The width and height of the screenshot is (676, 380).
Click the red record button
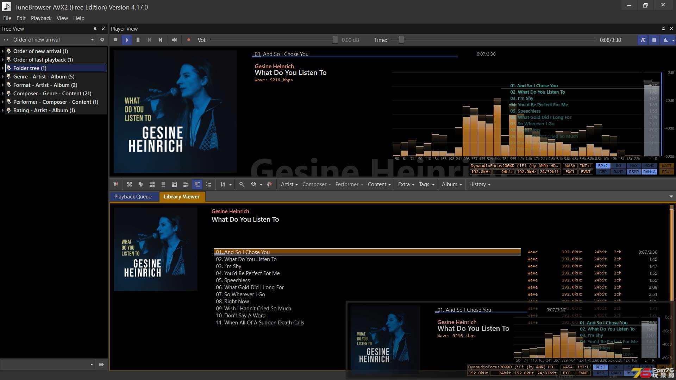(189, 40)
